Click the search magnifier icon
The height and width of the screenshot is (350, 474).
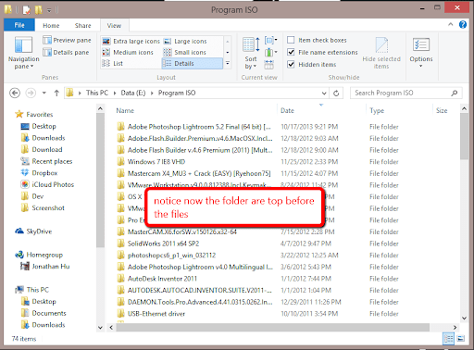455,93
